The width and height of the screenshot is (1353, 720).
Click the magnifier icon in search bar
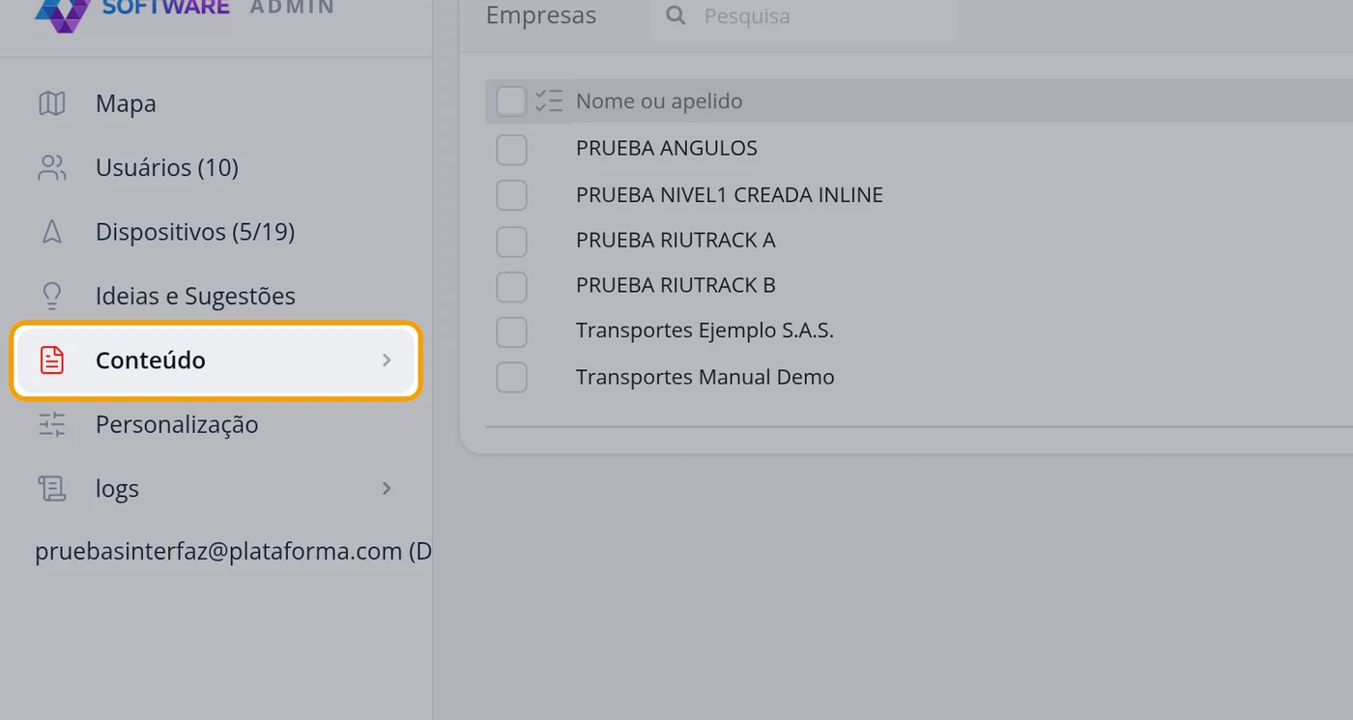tap(676, 15)
